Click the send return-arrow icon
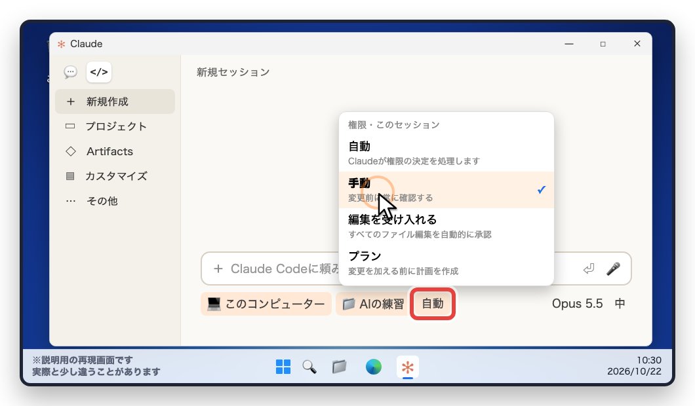The width and height of the screenshot is (695, 406). [589, 268]
